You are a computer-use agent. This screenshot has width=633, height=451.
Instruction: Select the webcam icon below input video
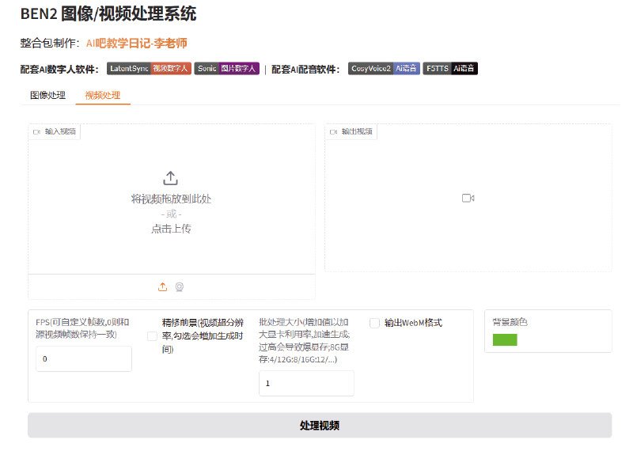tap(180, 286)
